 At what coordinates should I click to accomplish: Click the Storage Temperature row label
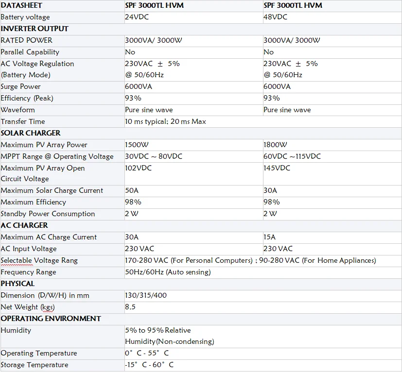click(35, 365)
